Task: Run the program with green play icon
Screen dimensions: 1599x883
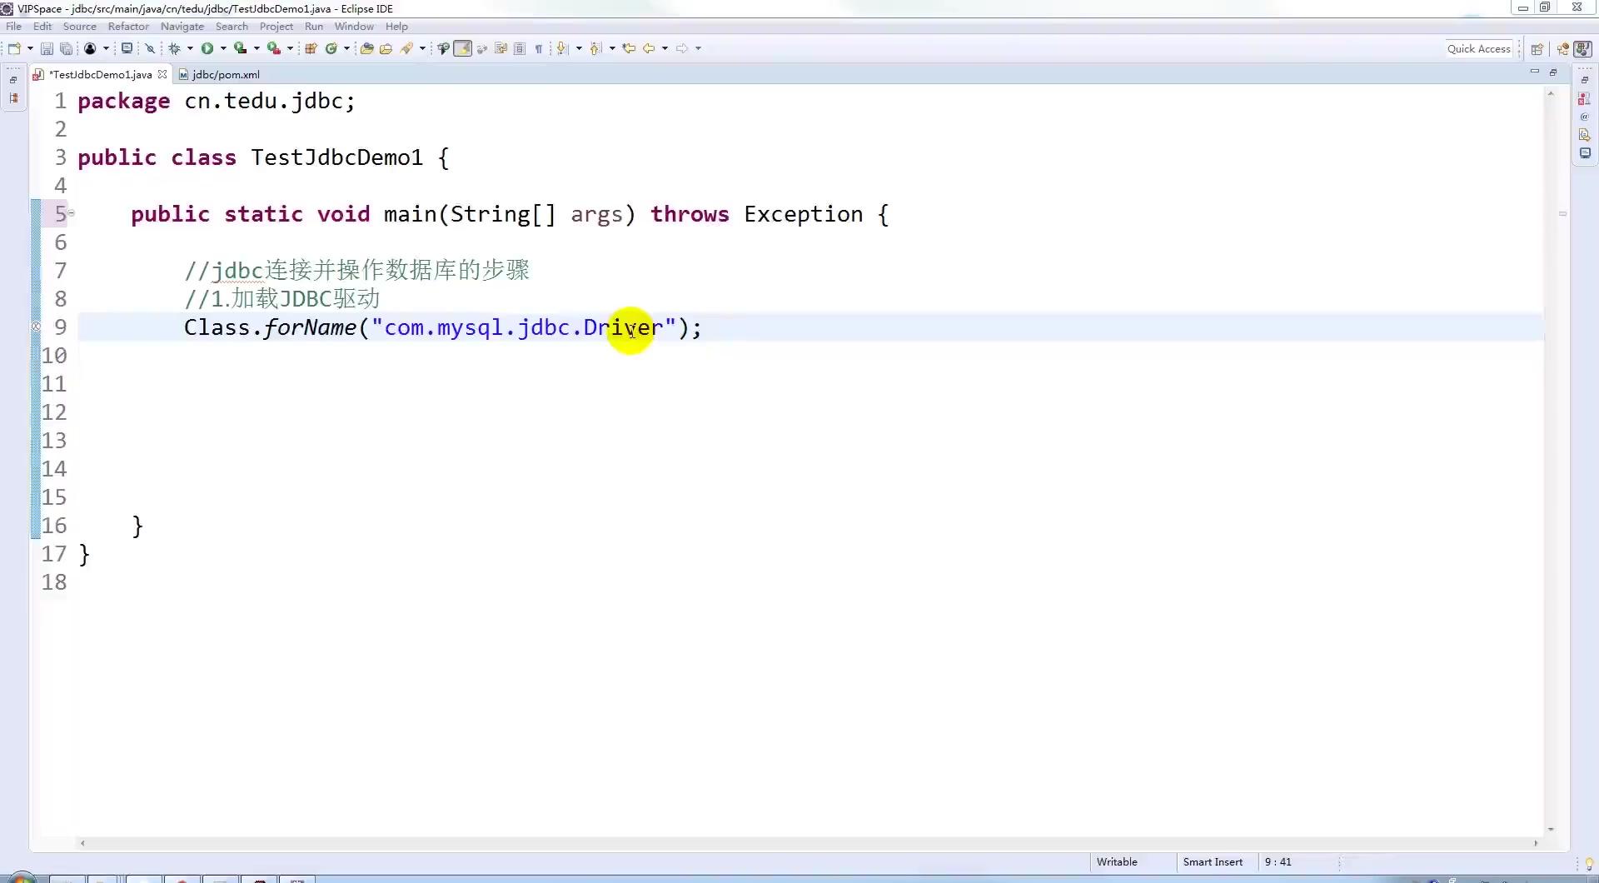Action: [x=207, y=48]
